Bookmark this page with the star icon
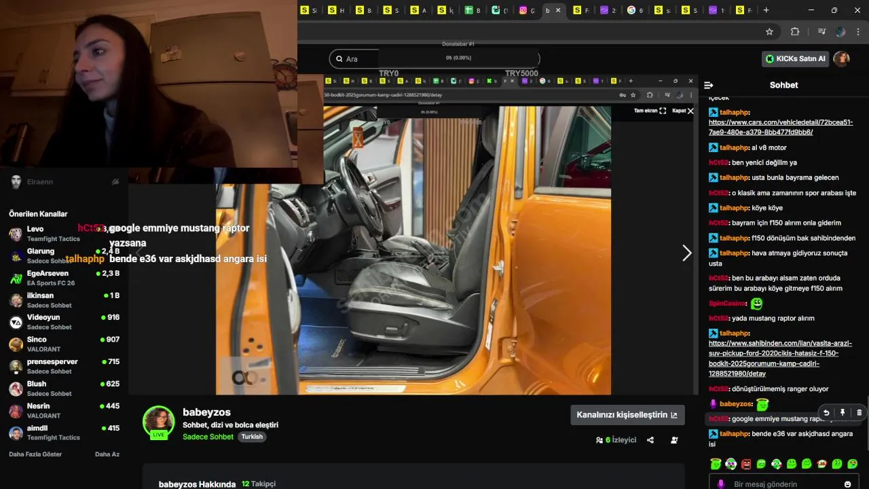The height and width of the screenshot is (489, 869). pos(769,31)
